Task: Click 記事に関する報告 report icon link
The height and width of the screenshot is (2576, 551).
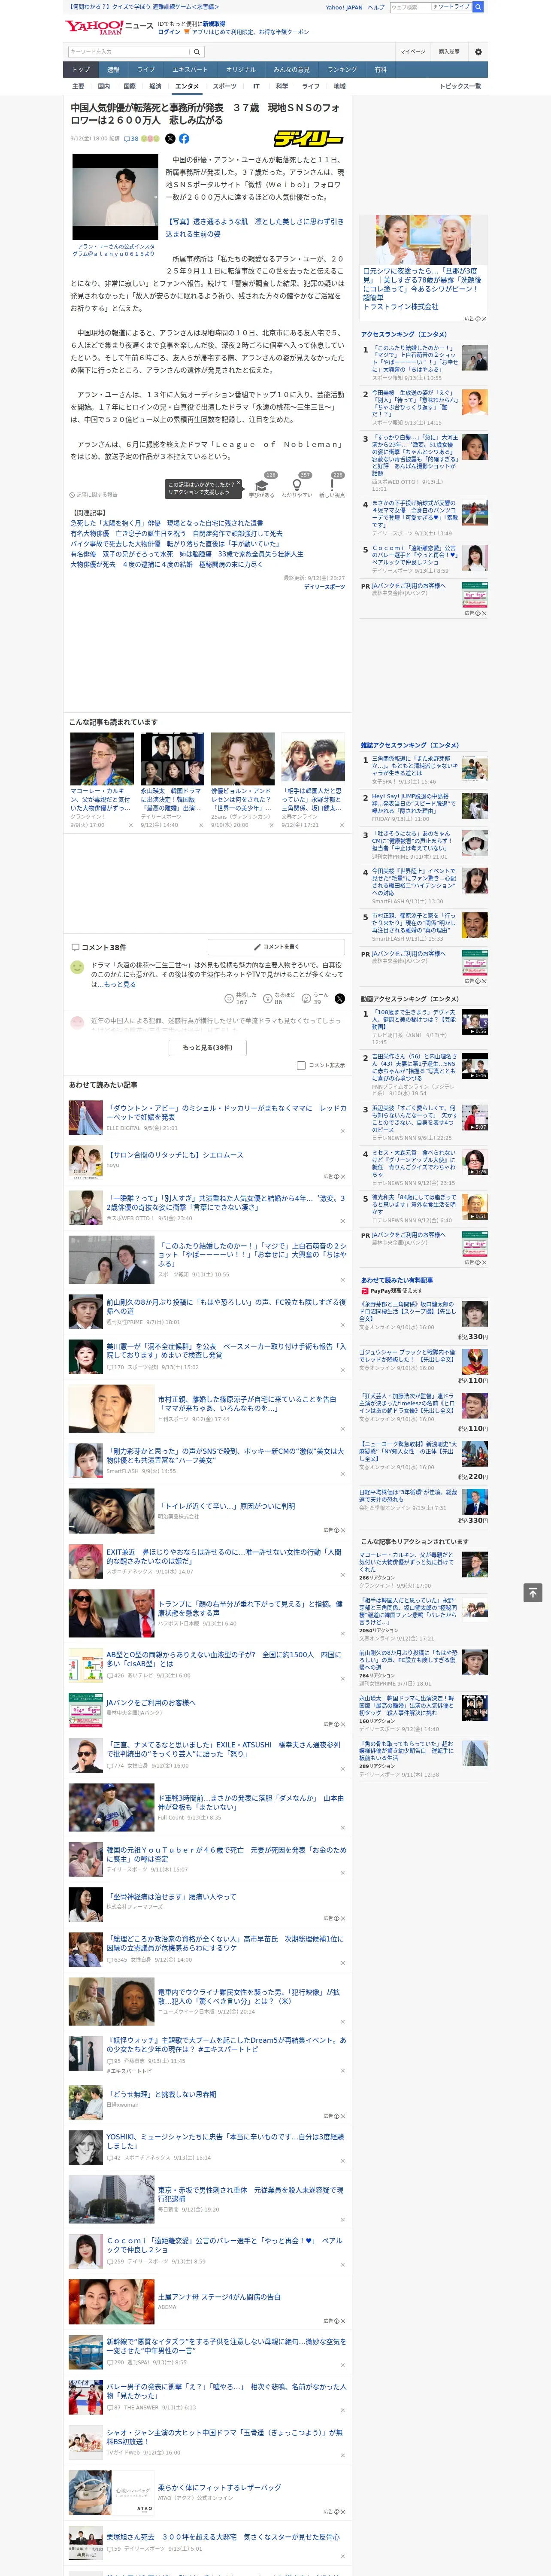Action: pyautogui.click(x=93, y=494)
